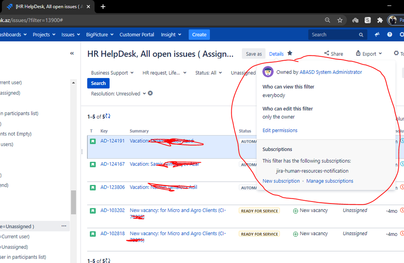Click the cloud extension icon in browser toolbar
Viewport: 404px width, 263px height.
click(x=355, y=20)
